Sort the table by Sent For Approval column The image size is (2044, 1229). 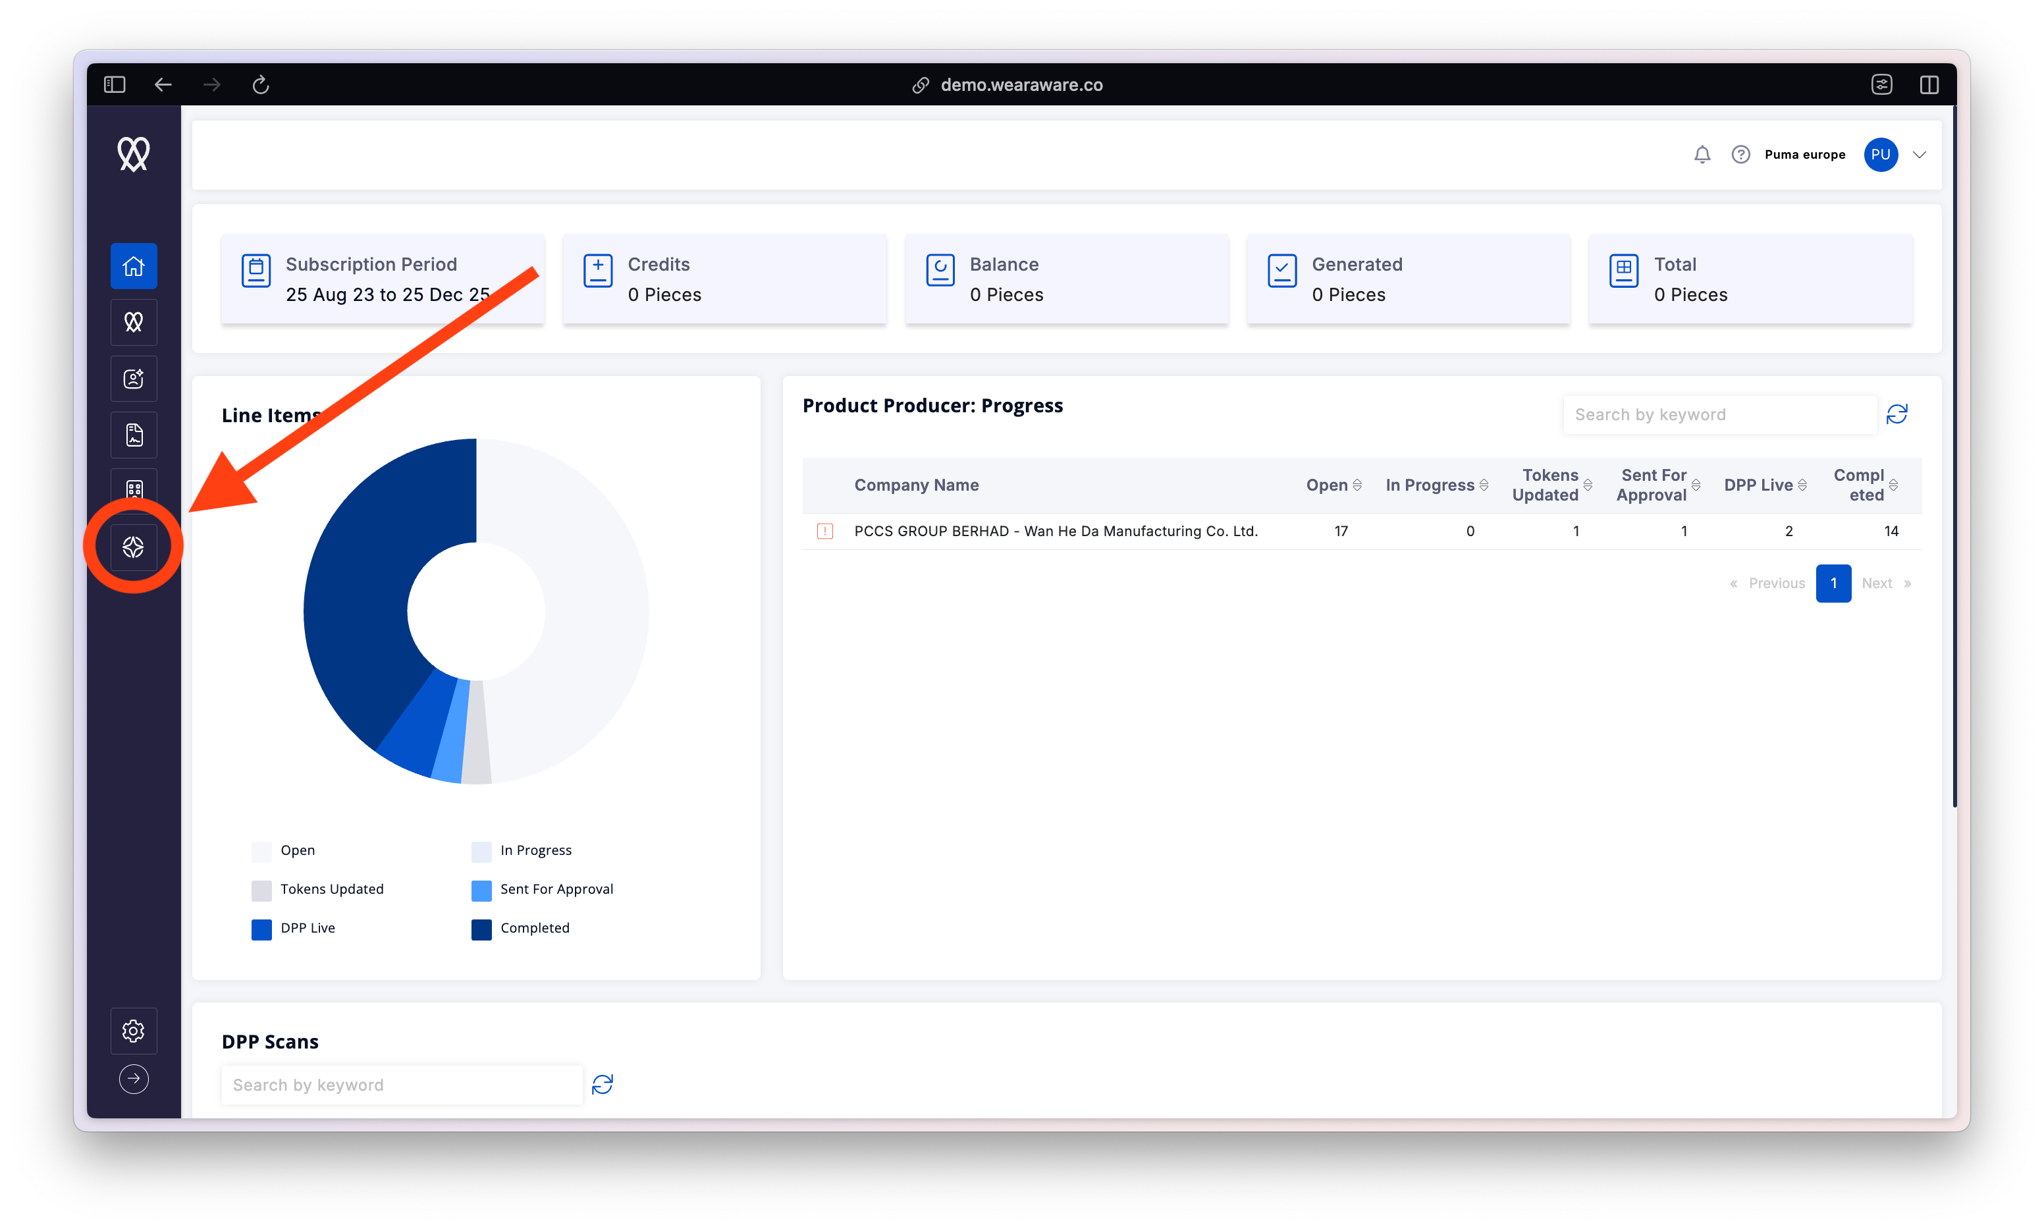point(1696,485)
